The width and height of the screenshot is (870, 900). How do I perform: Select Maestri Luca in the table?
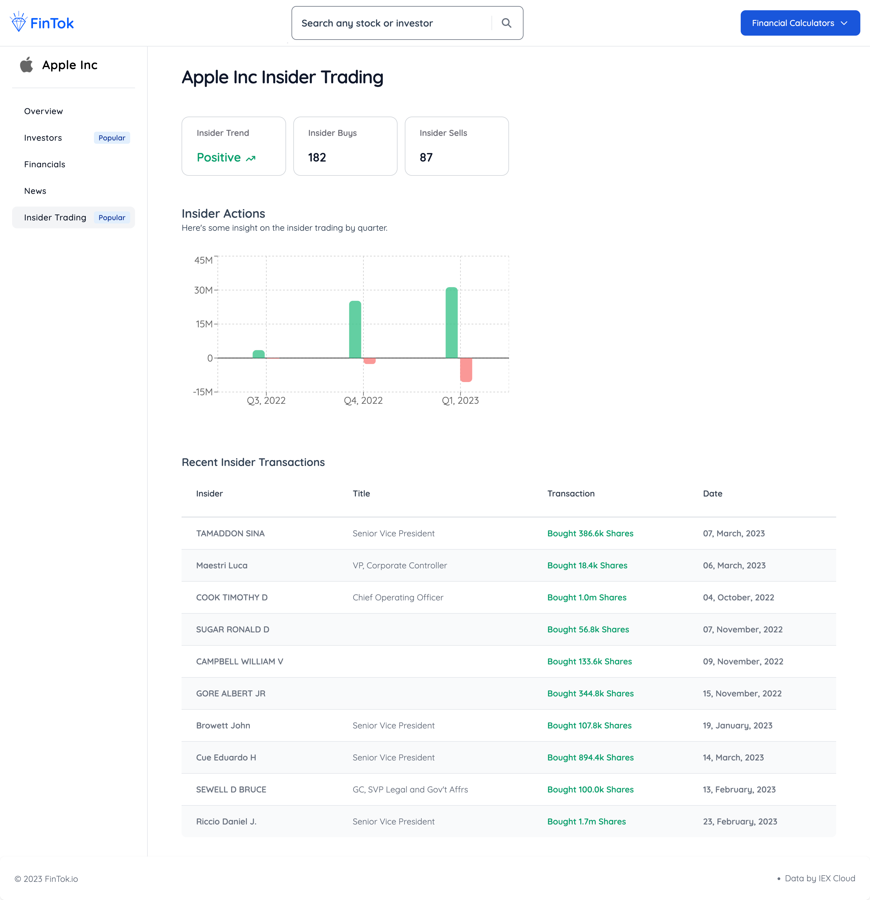[x=222, y=566]
